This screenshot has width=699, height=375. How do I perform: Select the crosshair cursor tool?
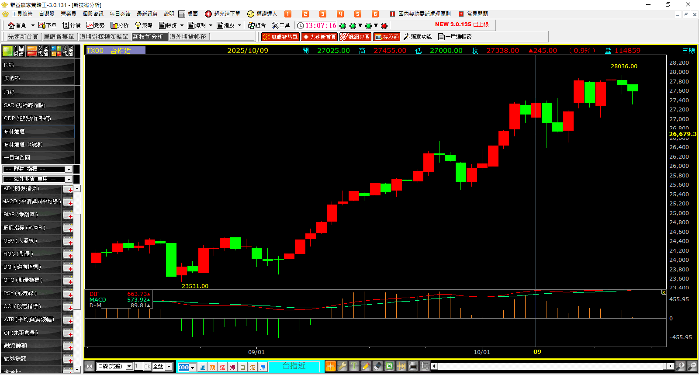330,366
